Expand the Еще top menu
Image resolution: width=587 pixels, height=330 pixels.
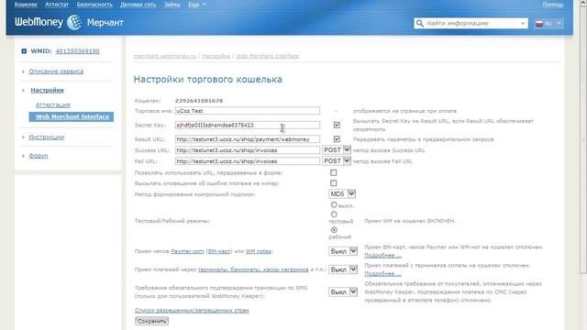[x=197, y=5]
